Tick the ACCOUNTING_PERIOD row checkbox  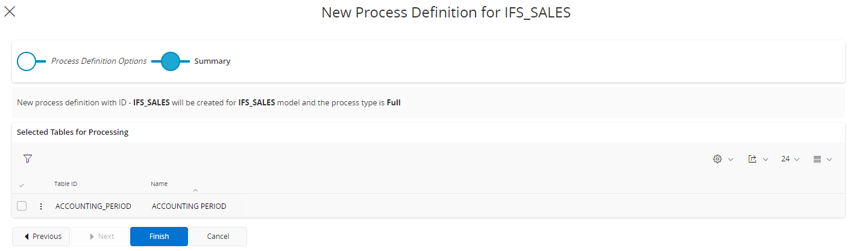22,206
